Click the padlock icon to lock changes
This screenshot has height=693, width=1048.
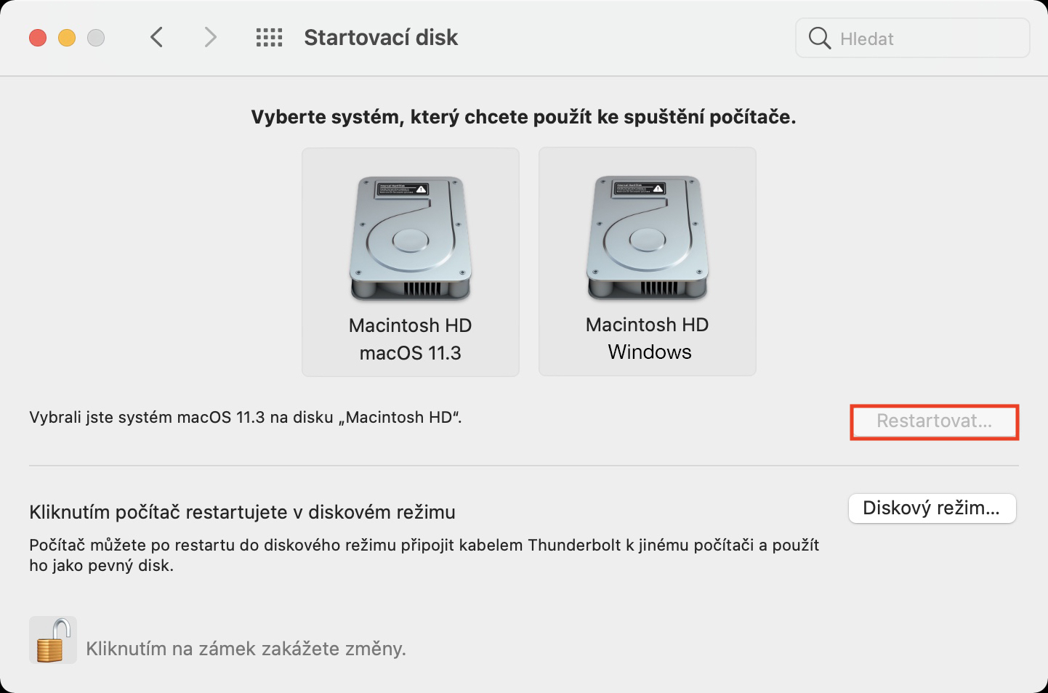(x=53, y=640)
